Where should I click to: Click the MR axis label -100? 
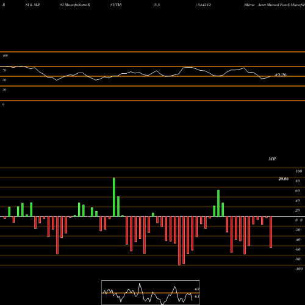point(298,269)
